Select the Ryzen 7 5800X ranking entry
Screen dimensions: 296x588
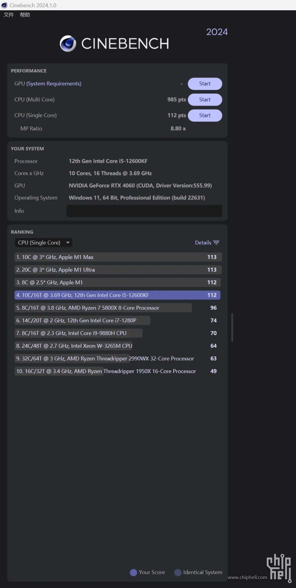click(103, 308)
